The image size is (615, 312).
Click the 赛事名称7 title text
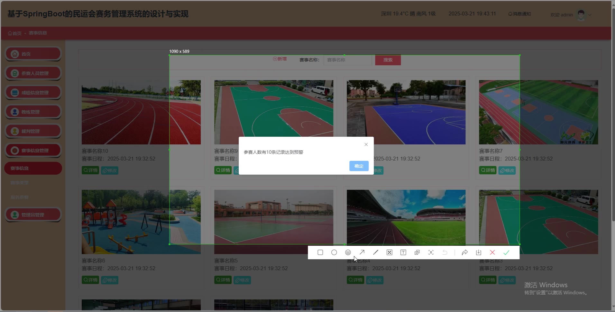[x=491, y=151]
